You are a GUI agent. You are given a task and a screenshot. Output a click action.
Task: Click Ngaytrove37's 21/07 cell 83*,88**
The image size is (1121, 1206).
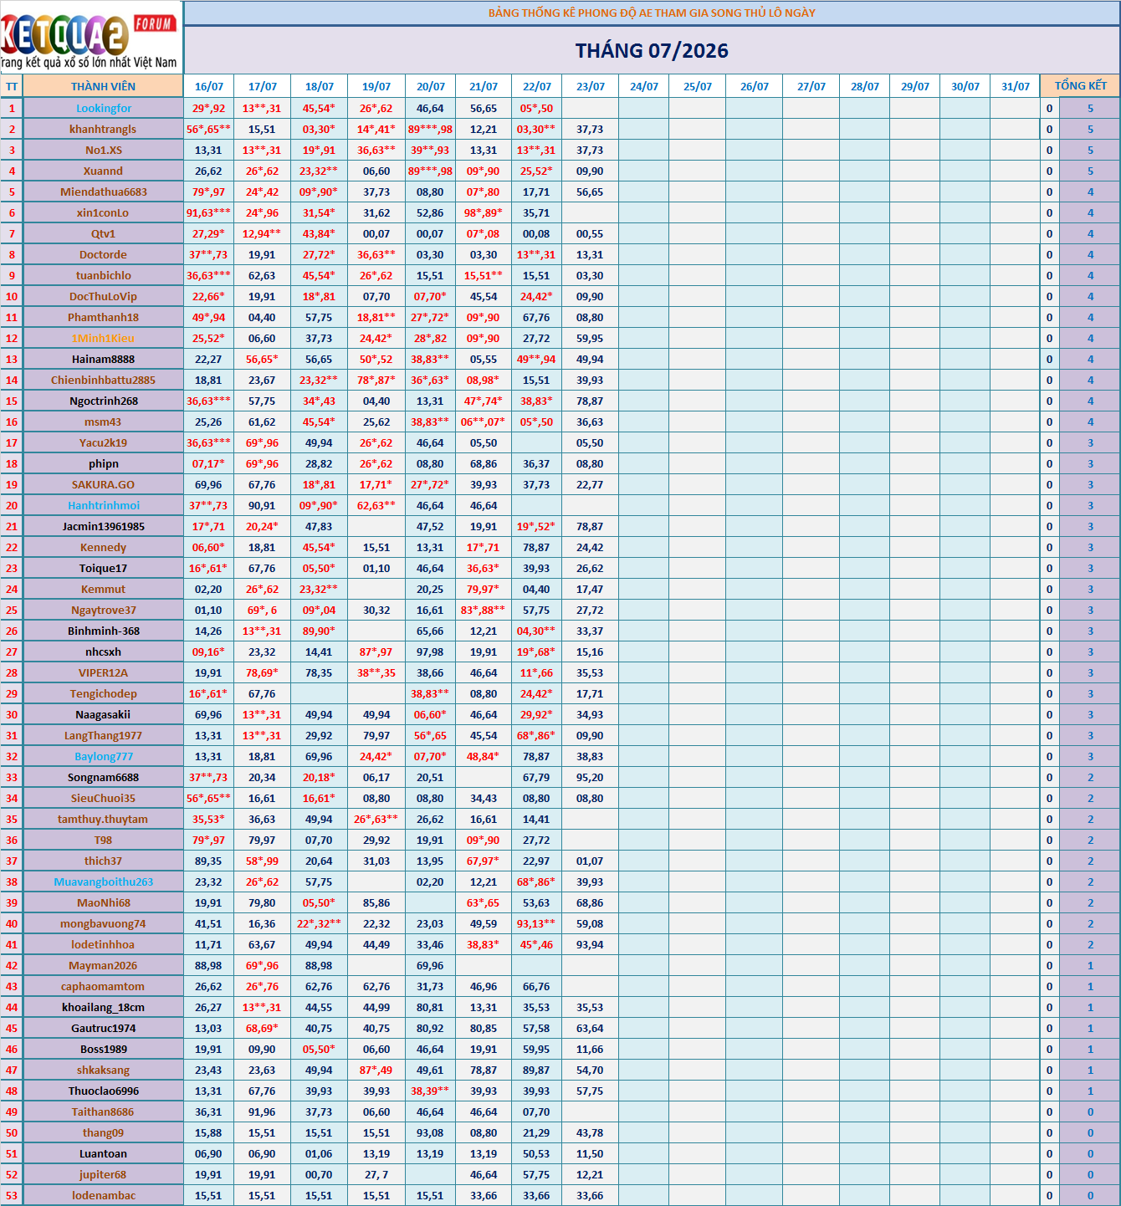tap(484, 610)
